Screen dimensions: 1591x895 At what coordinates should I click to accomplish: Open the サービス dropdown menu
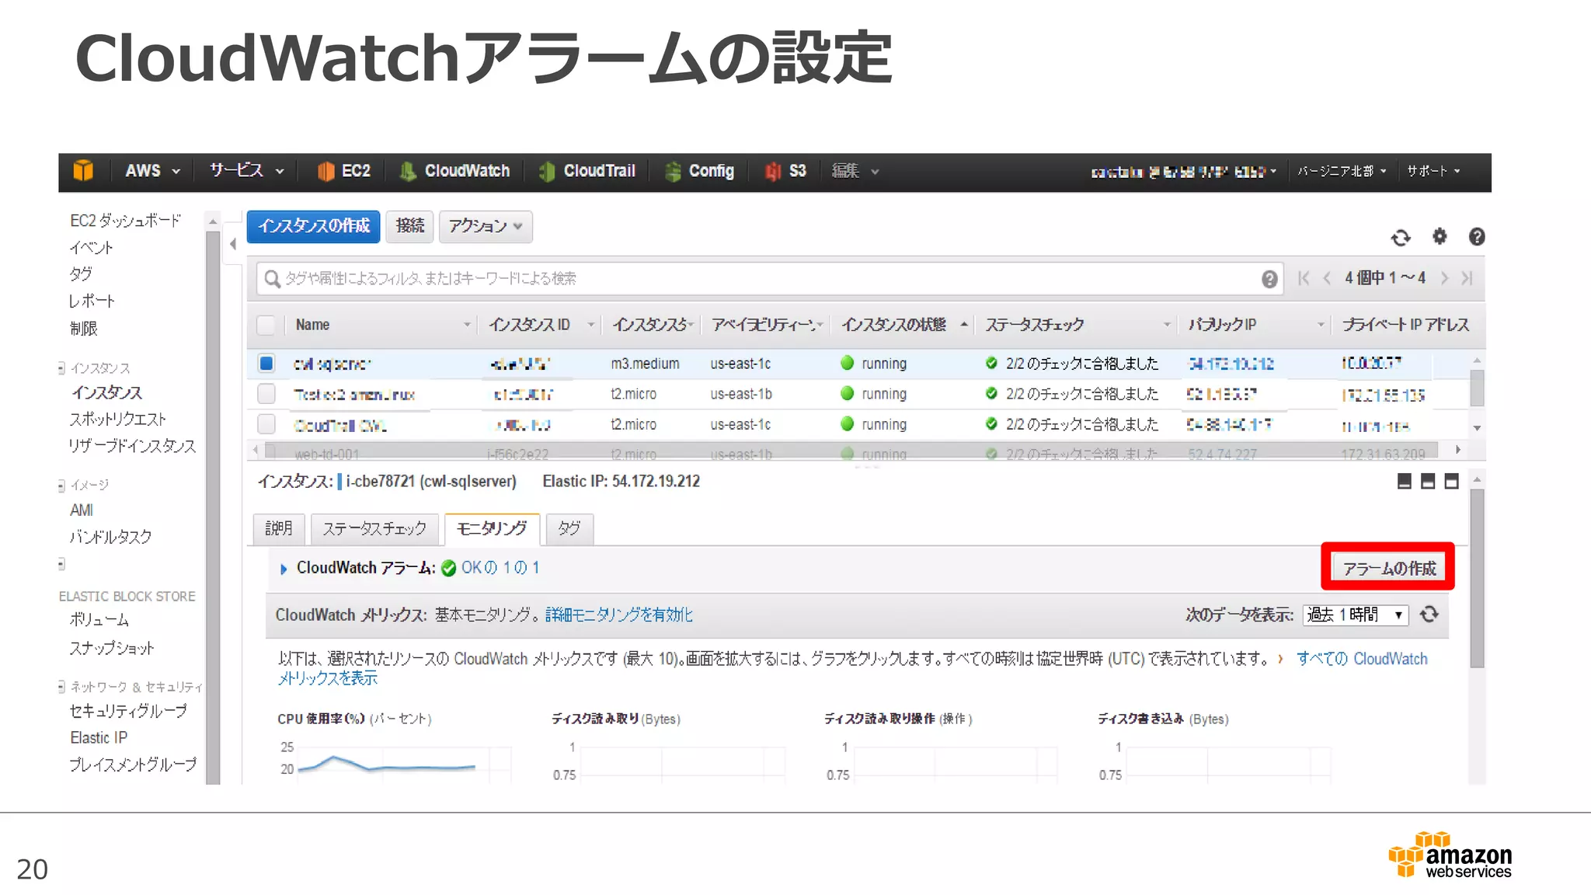[246, 171]
